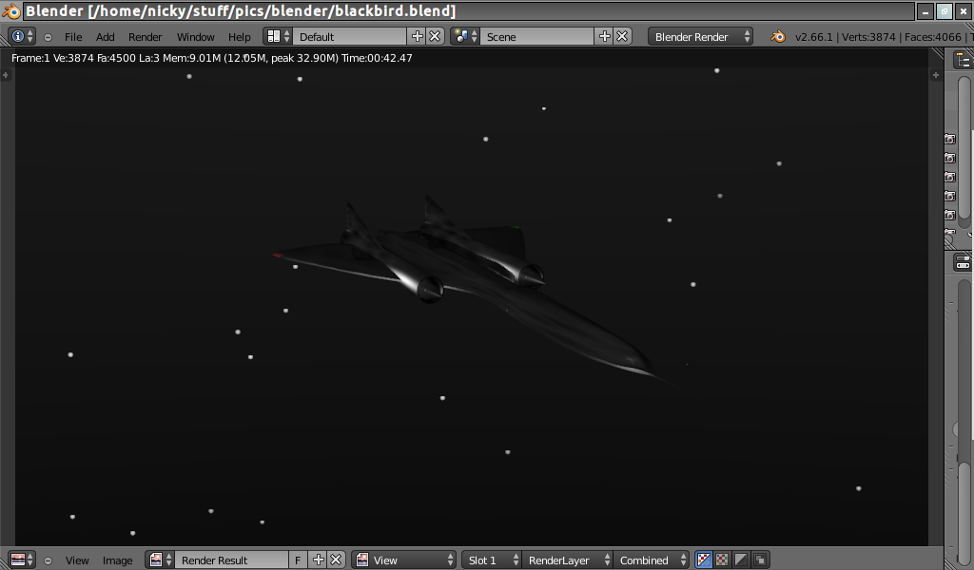Toggle alpha channel display
The width and height of the screenshot is (974, 570).
pos(741,560)
